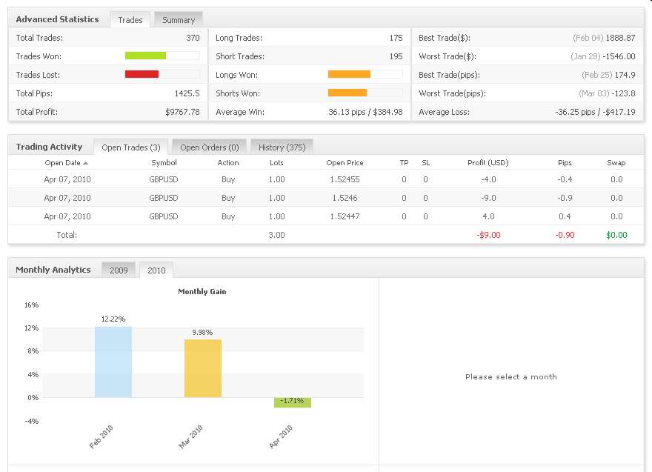Open the History (375) tab
The height and width of the screenshot is (472, 652).
[282, 147]
